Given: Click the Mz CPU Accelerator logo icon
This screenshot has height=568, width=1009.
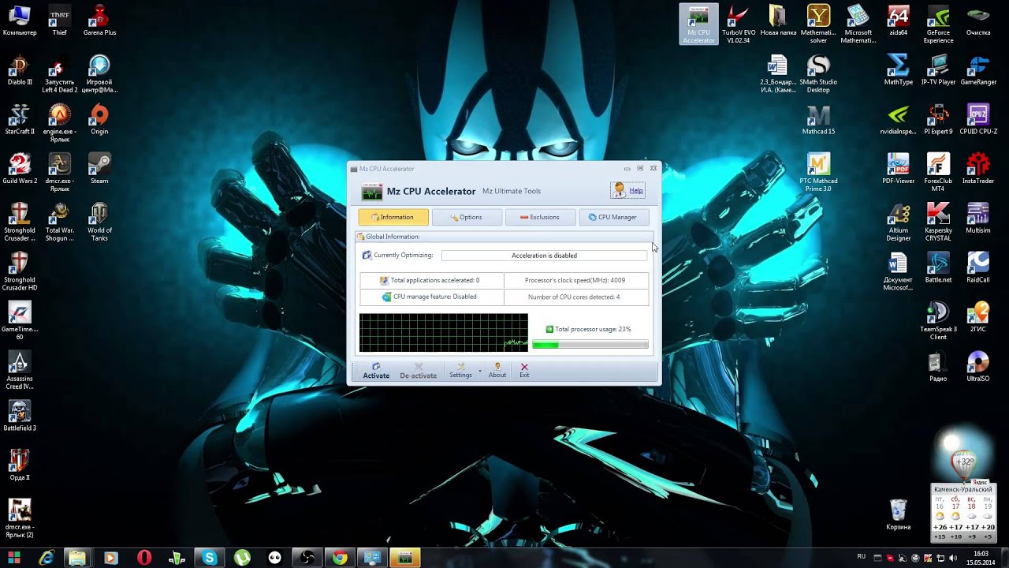Looking at the screenshot, I should 371,192.
